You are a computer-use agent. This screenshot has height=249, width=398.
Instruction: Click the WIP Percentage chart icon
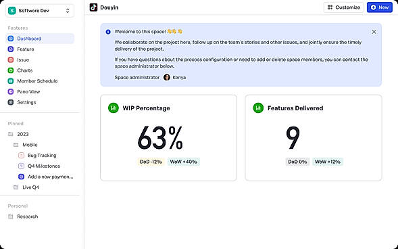point(114,108)
